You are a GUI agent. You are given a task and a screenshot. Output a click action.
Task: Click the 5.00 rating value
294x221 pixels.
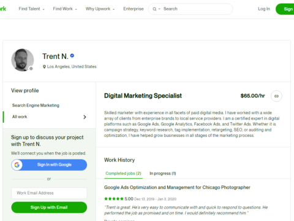pyautogui.click(x=129, y=199)
